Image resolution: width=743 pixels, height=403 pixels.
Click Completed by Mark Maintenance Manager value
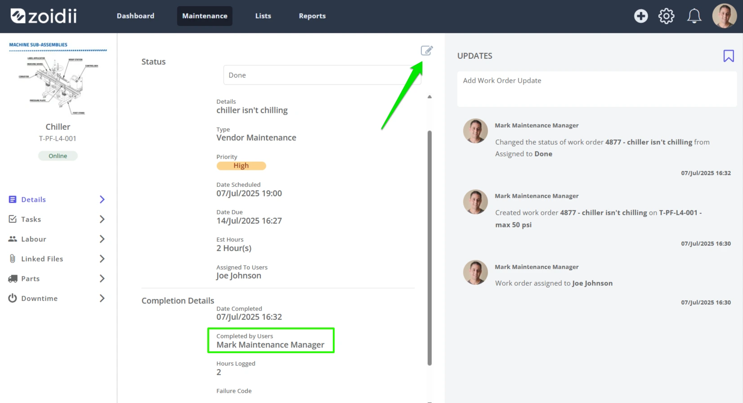click(x=270, y=345)
